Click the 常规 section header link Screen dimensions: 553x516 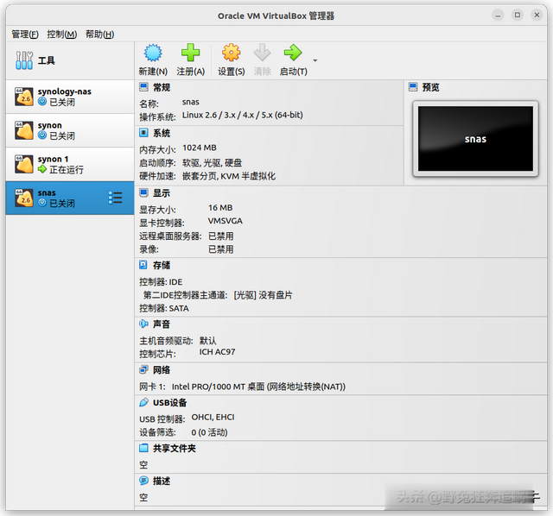(162, 87)
